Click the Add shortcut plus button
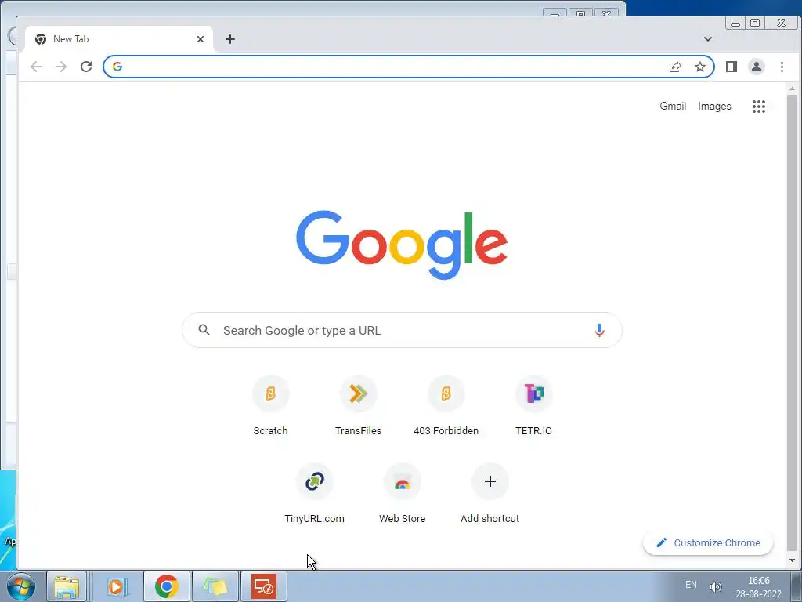Screen dimensions: 802x602 pyautogui.click(x=490, y=481)
